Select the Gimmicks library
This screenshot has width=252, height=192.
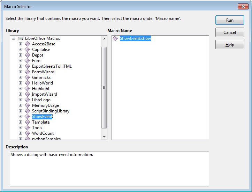41,77
